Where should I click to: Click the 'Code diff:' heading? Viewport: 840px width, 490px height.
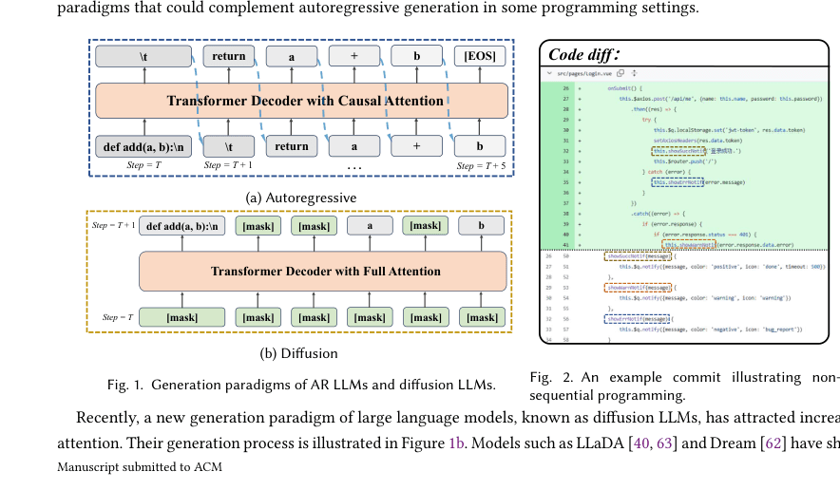[584, 55]
